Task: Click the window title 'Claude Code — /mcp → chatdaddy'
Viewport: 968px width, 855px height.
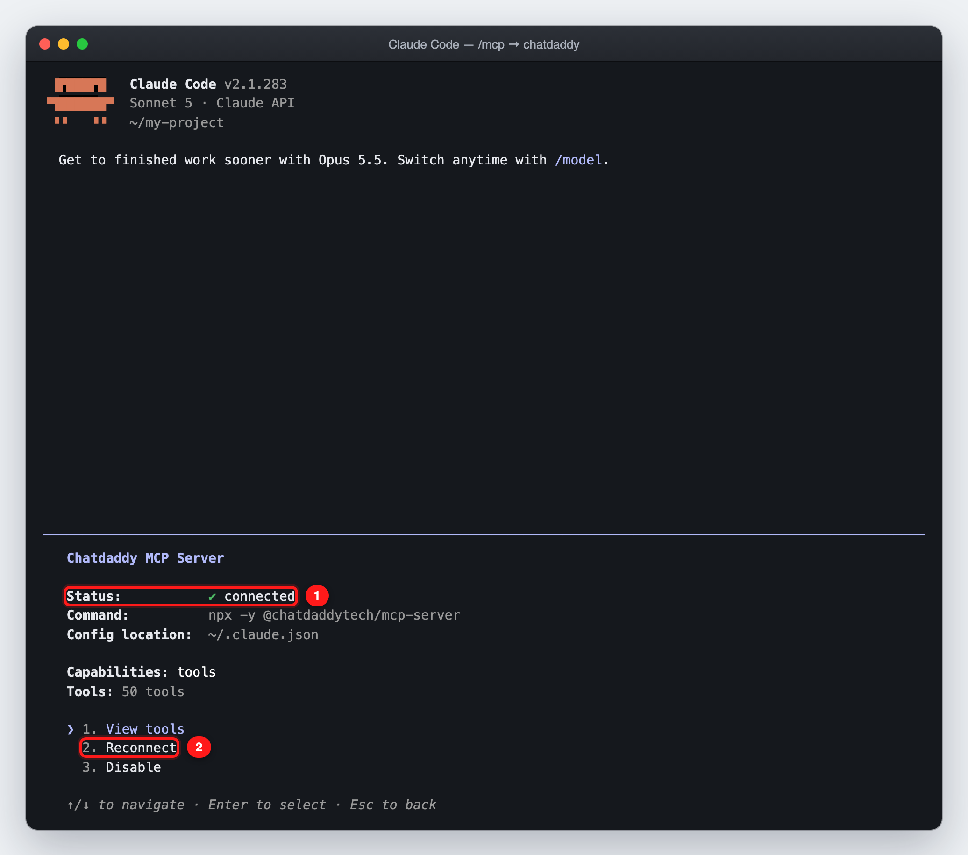Action: pyautogui.click(x=484, y=44)
